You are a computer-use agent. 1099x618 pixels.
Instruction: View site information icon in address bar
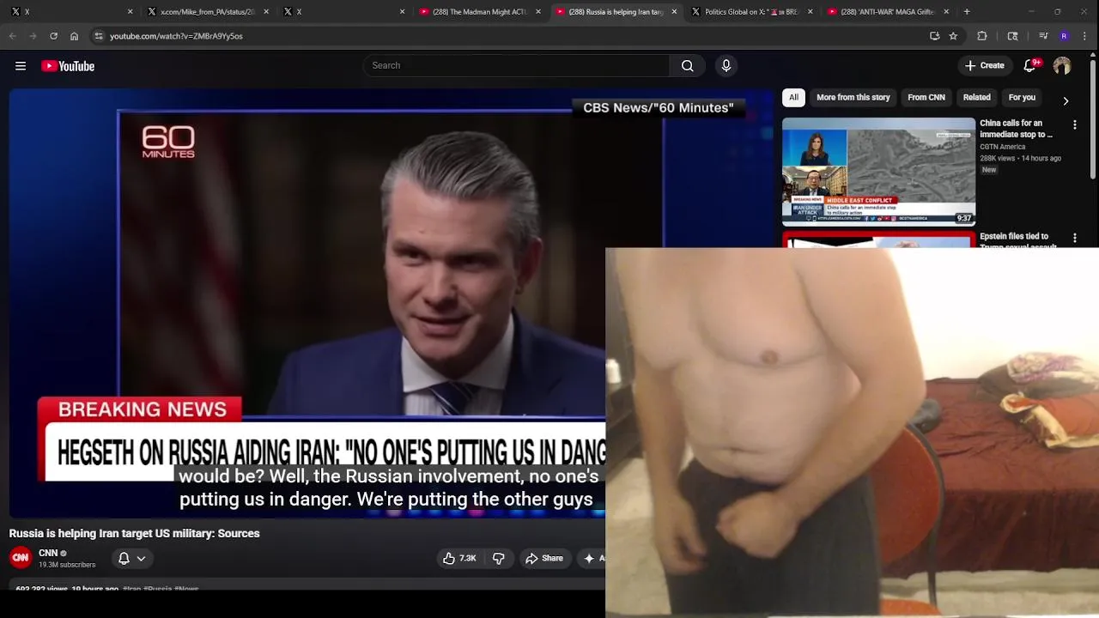coord(99,36)
